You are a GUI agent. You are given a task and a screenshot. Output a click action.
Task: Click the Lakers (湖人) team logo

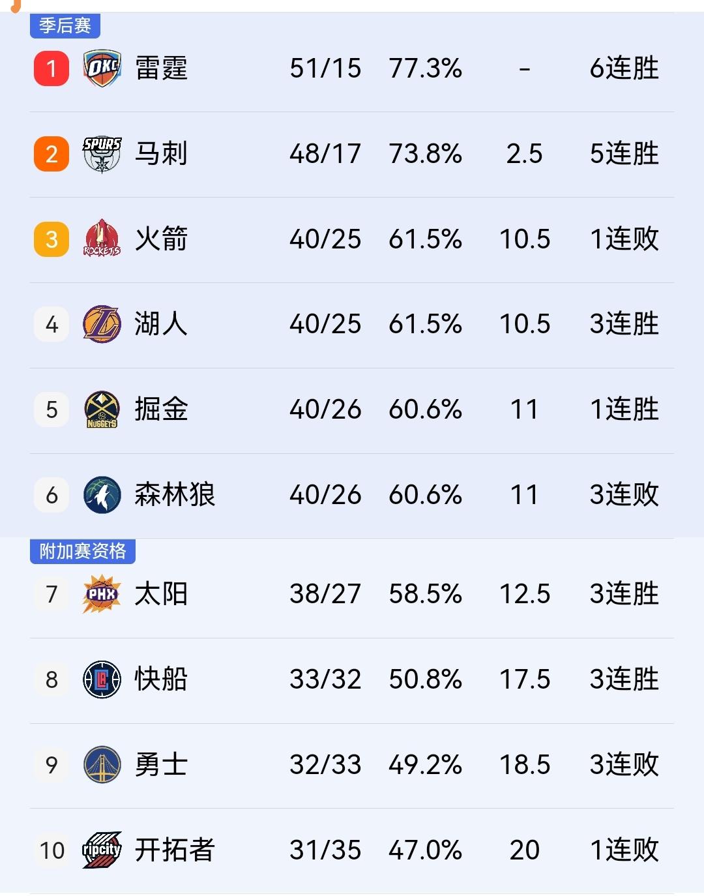(x=100, y=324)
